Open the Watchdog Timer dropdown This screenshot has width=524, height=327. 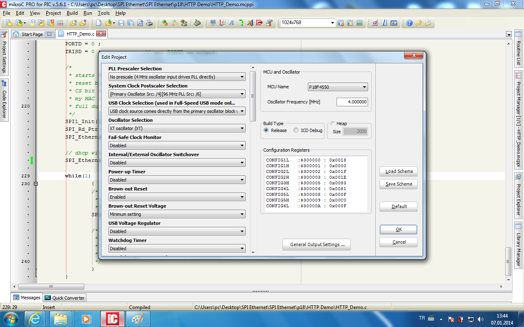point(177,249)
